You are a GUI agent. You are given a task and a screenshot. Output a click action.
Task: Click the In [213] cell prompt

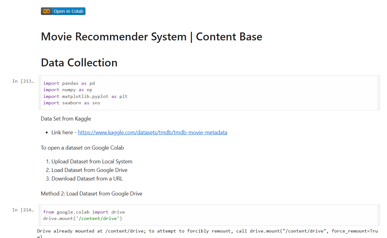(x=23, y=81)
